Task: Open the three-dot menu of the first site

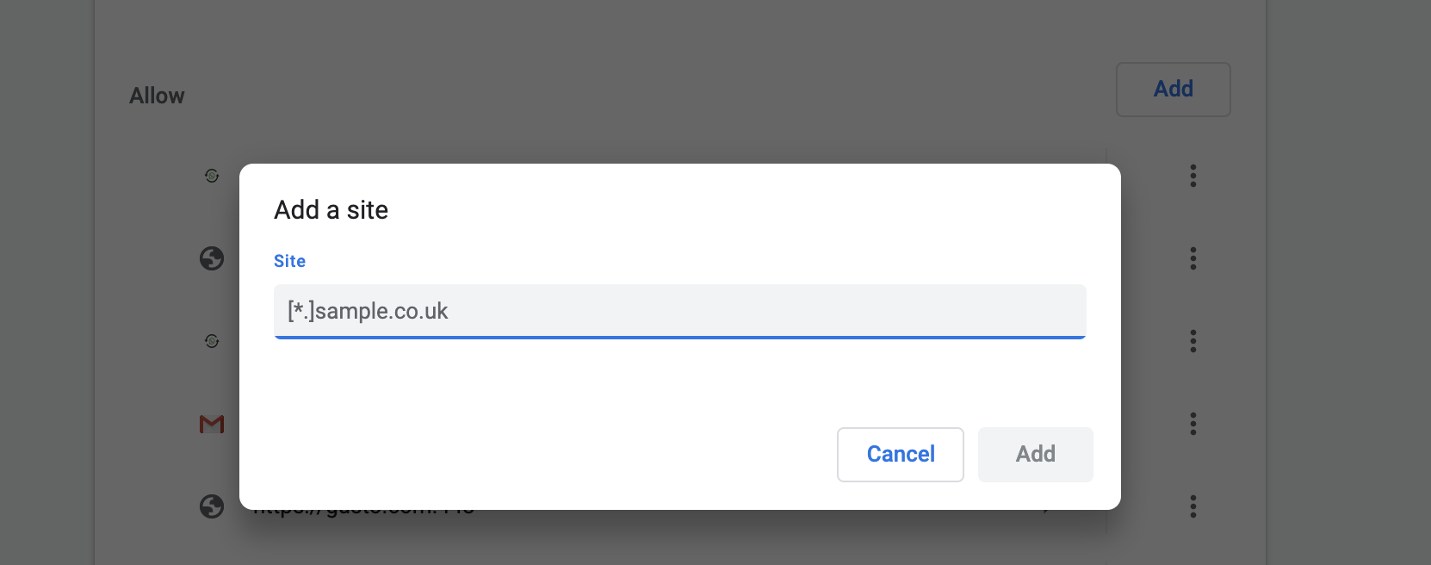Action: [1192, 176]
